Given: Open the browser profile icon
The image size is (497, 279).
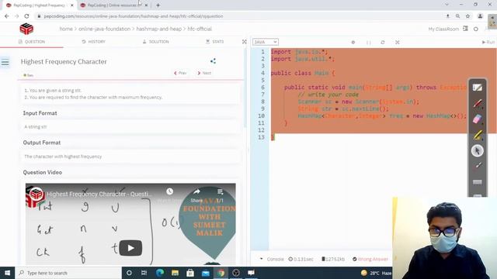Looking at the screenshot, I should (480, 16).
